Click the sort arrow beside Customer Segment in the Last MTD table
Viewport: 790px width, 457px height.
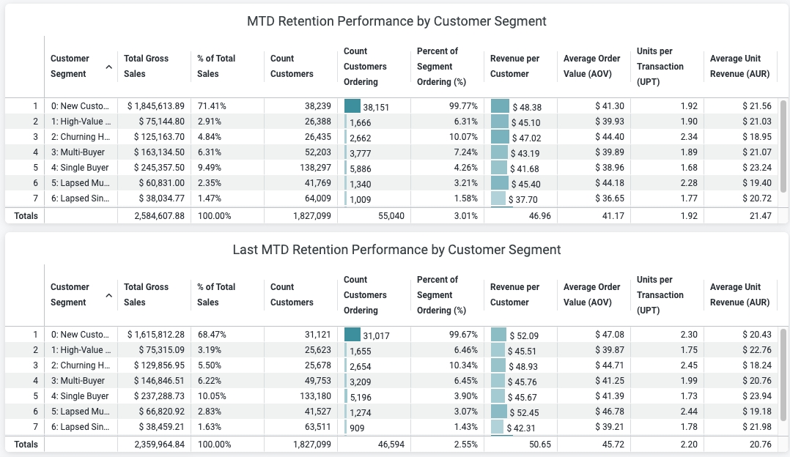pos(109,295)
